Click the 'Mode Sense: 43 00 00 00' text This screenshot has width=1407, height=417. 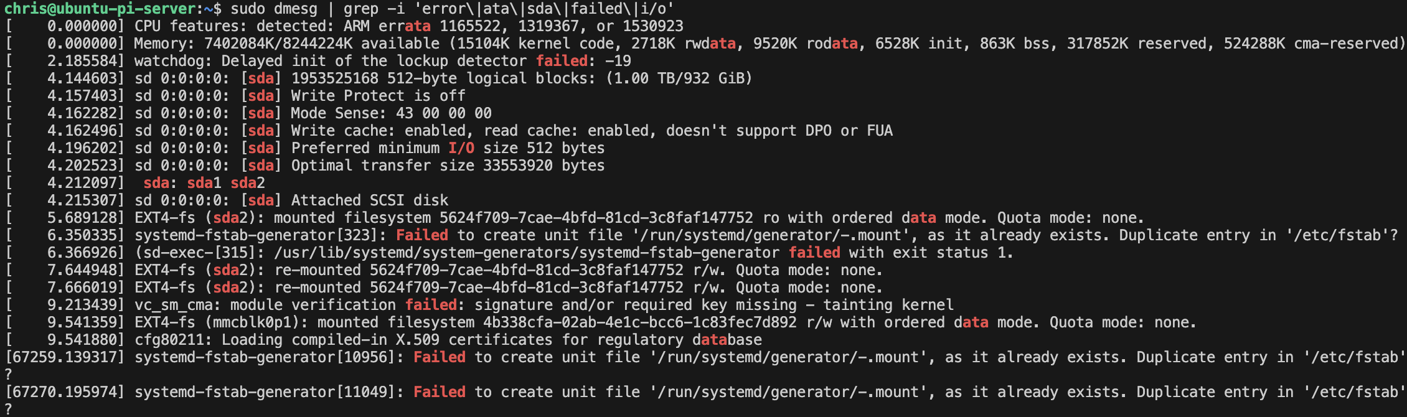391,113
